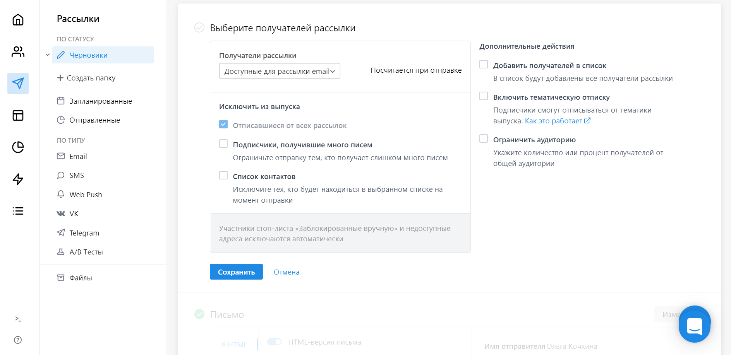
Task: Click the external link icon after Как это работает
Action: coord(587,121)
